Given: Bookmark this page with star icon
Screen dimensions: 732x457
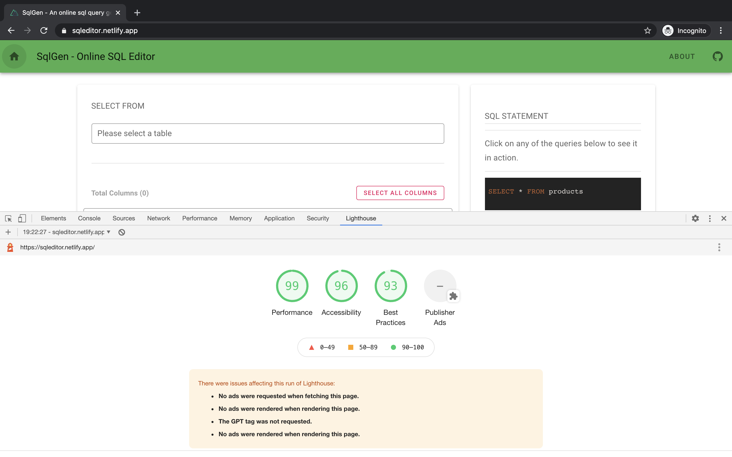Looking at the screenshot, I should tap(647, 30).
